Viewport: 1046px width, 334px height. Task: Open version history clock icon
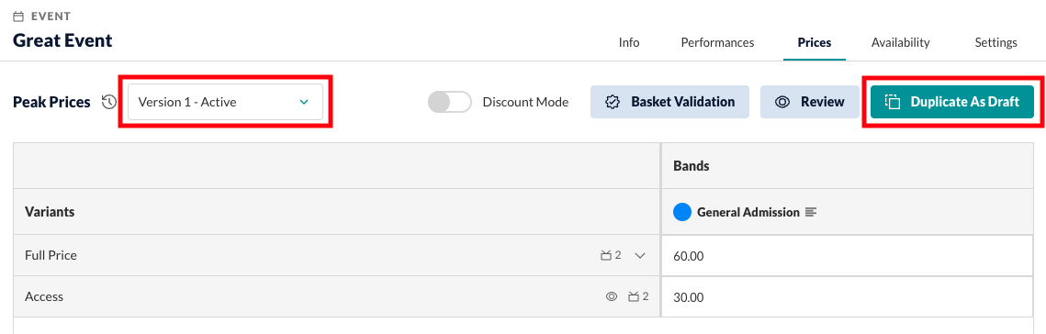108,102
